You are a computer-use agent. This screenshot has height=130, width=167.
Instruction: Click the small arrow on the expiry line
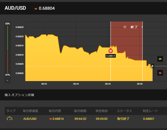142,27
